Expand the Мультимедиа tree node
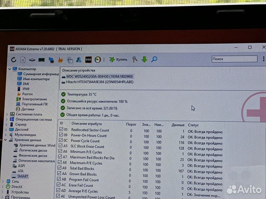266x199 pixels. (7, 135)
